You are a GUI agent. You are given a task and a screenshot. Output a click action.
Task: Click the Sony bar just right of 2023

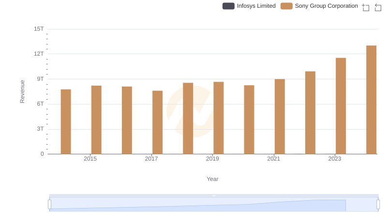[341, 106]
